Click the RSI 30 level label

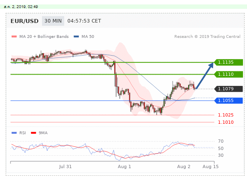point(221,155)
